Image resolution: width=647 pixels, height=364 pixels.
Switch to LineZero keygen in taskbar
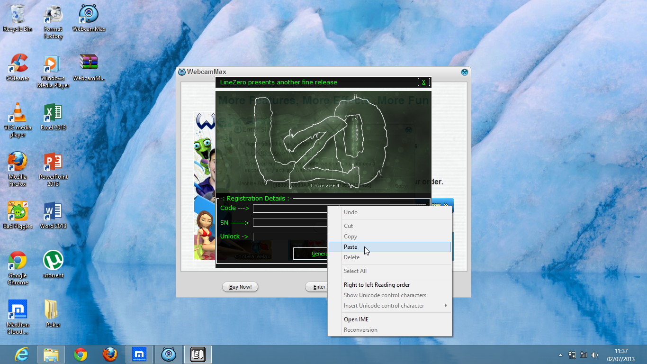[198, 355]
